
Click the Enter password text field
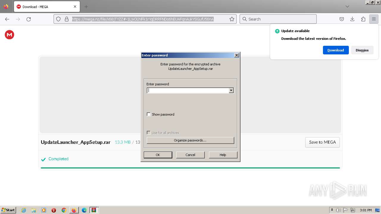pyautogui.click(x=188, y=90)
